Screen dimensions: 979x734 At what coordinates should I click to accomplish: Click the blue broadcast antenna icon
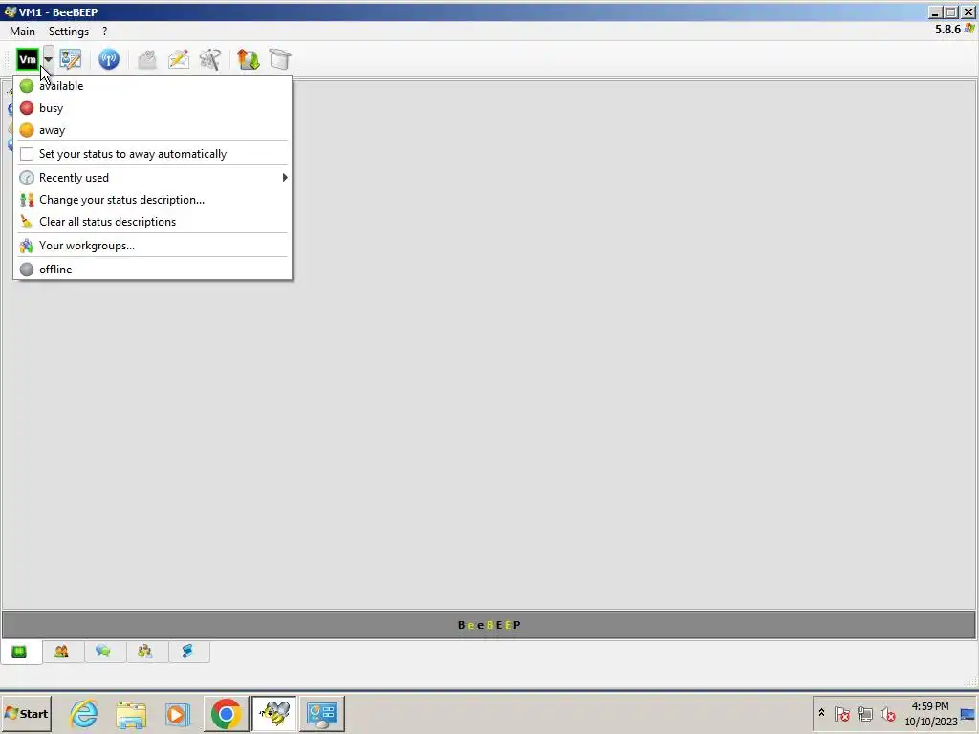(109, 59)
